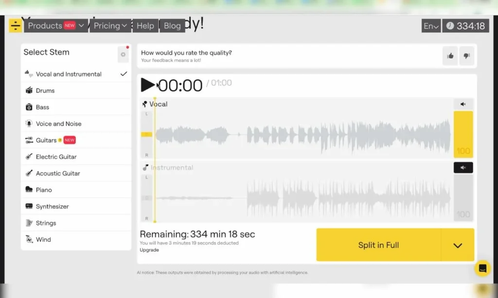Choose the Bass stem option

coord(76,107)
